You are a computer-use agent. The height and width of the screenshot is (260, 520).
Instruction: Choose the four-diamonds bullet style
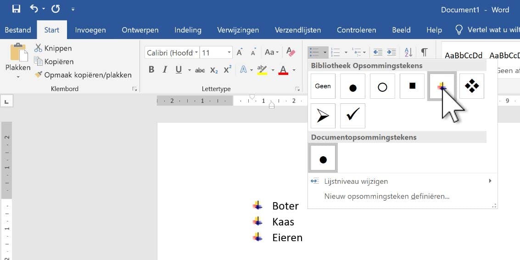click(471, 86)
